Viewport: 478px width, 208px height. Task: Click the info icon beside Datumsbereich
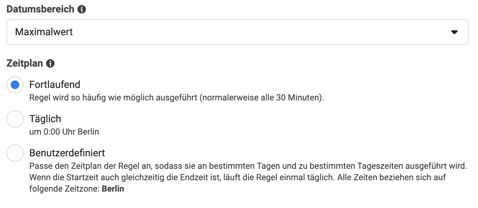pyautogui.click(x=82, y=10)
